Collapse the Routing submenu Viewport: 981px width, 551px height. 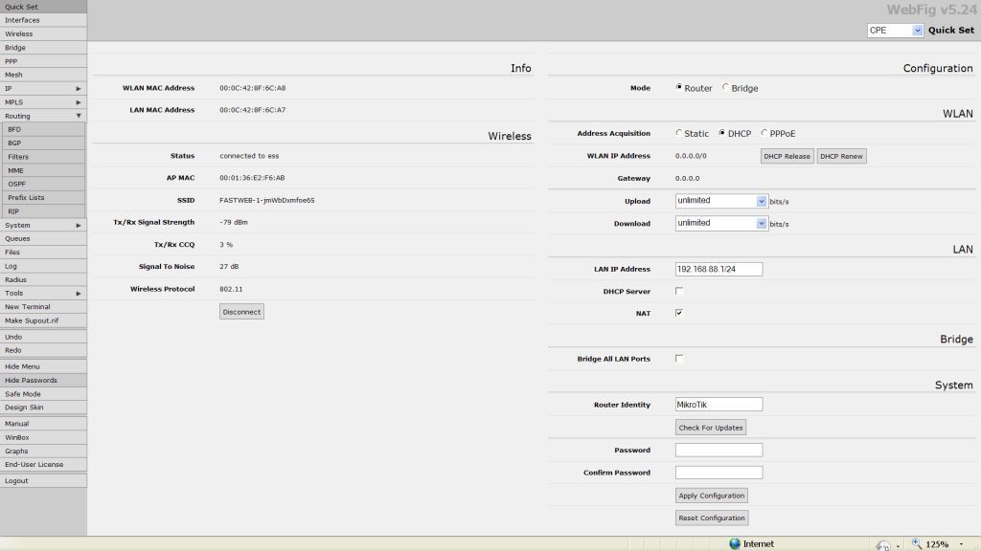43,116
